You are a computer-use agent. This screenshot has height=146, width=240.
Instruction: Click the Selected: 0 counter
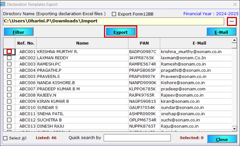tap(192, 138)
